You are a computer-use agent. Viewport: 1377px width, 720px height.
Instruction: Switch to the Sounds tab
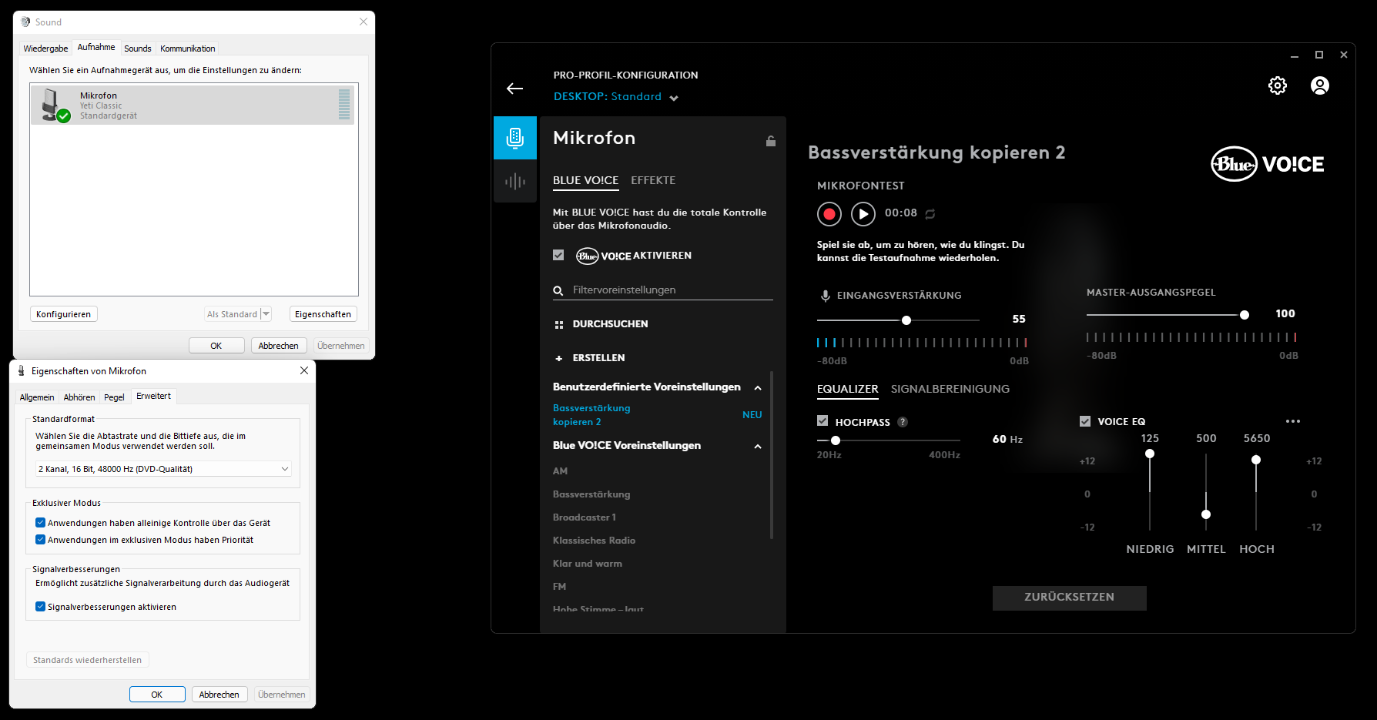138,49
